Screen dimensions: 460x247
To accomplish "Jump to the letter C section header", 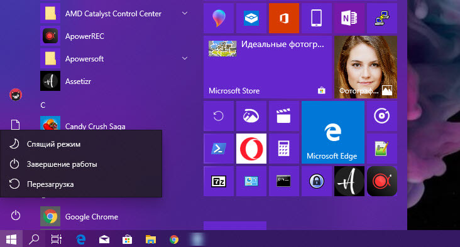I will pos(43,105).
